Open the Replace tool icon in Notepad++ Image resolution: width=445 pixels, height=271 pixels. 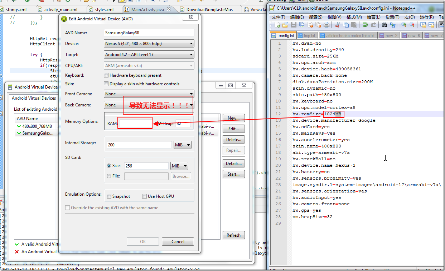pyautogui.click(x=392, y=25)
